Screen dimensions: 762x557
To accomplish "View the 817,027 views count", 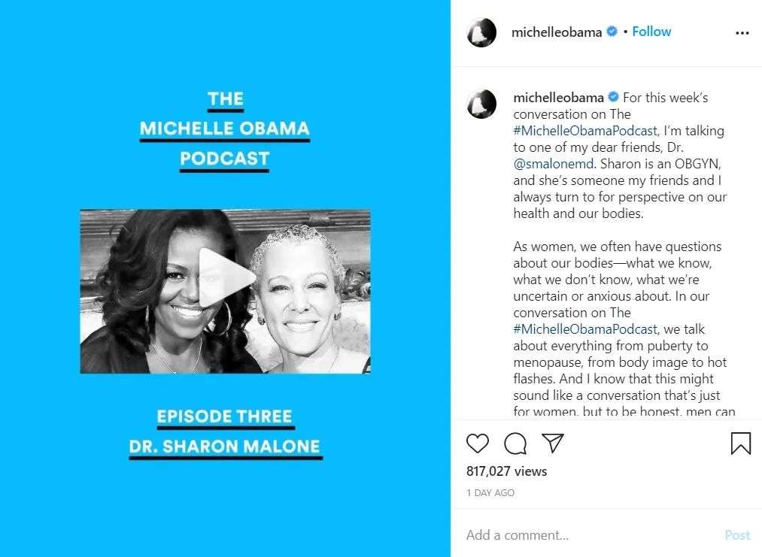I will pos(506,471).
